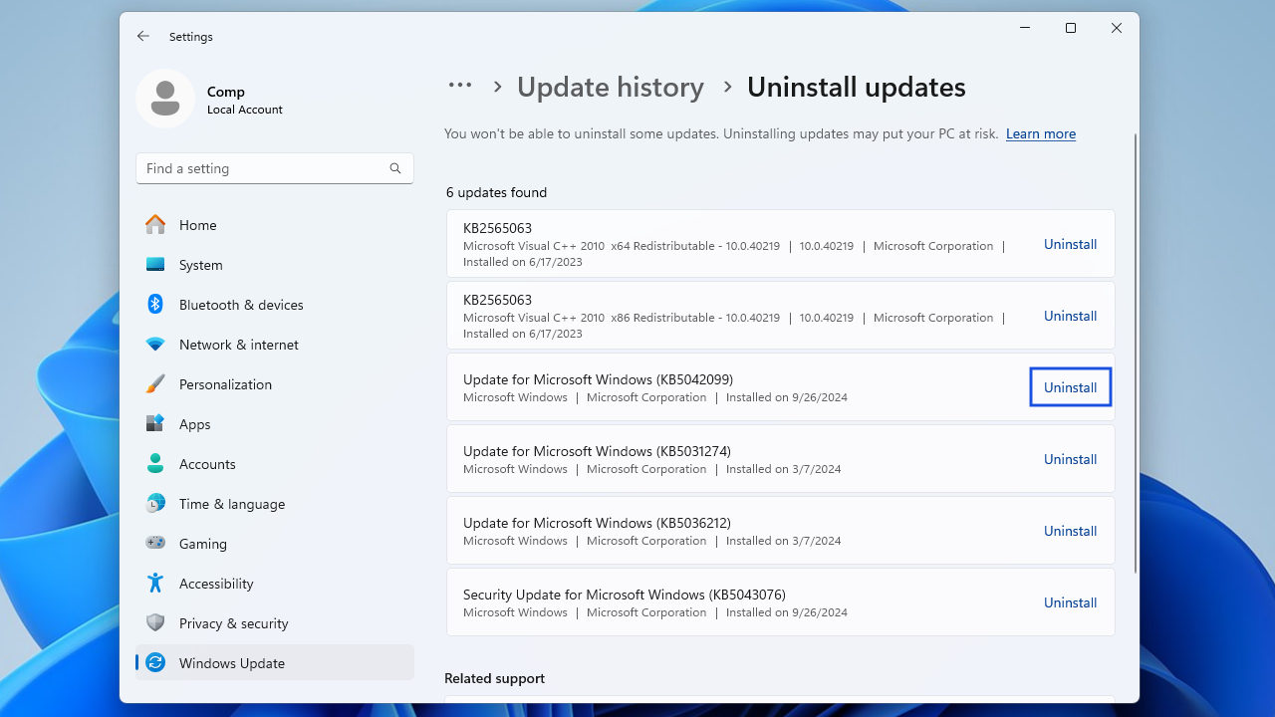
Task: Click the Apps icon in sidebar
Action: pos(155,424)
